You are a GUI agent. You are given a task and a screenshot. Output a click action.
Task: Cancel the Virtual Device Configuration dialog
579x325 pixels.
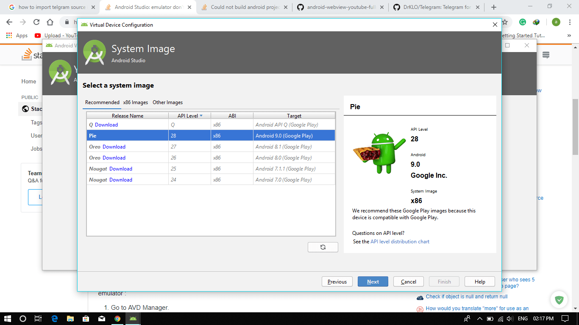click(x=409, y=281)
